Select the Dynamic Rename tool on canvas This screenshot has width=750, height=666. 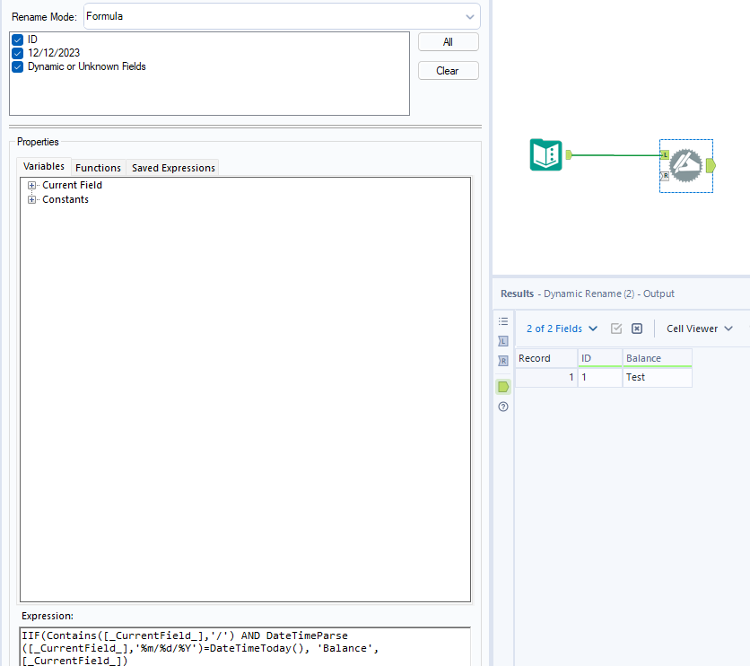pyautogui.click(x=685, y=165)
